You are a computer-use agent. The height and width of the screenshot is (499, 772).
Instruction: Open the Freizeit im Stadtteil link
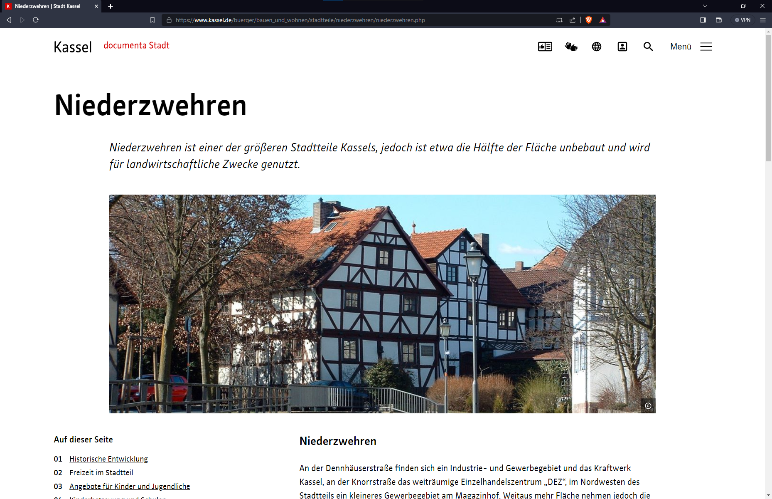(x=101, y=472)
